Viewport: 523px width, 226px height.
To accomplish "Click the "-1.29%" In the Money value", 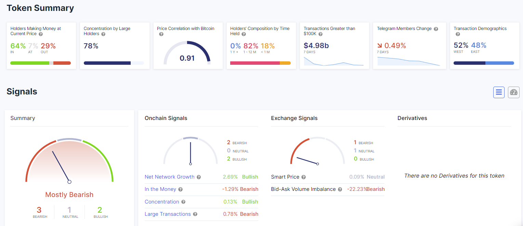I will pyautogui.click(x=230, y=189).
